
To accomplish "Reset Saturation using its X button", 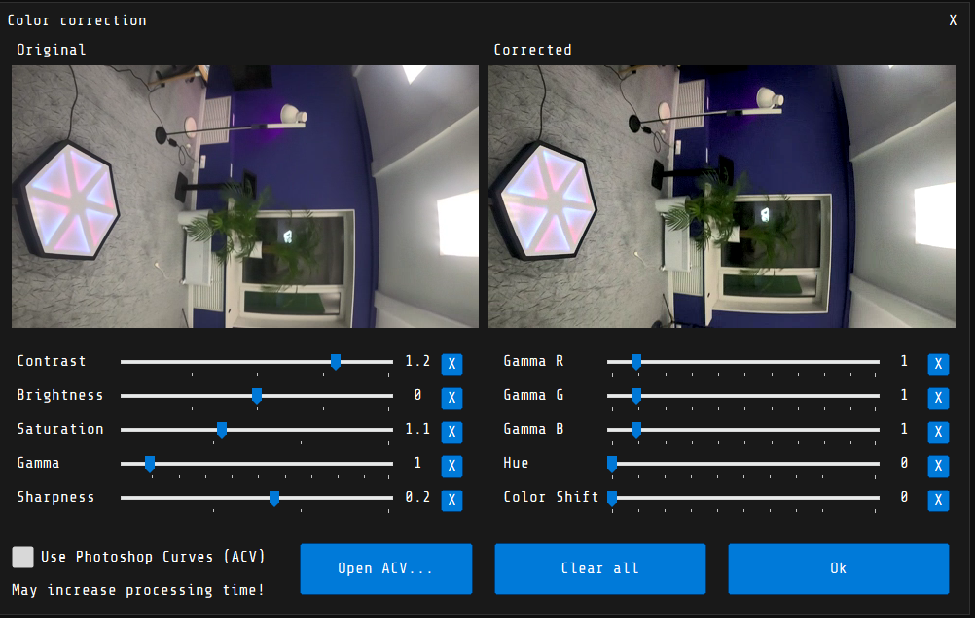I will pos(451,432).
